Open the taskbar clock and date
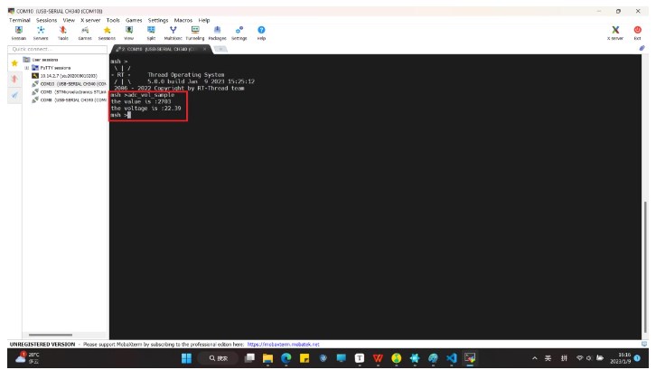Screen dimensions: 656x370 622,358
